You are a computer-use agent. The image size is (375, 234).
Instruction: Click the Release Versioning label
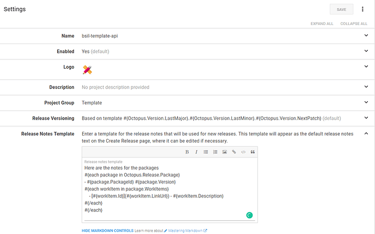(53, 118)
